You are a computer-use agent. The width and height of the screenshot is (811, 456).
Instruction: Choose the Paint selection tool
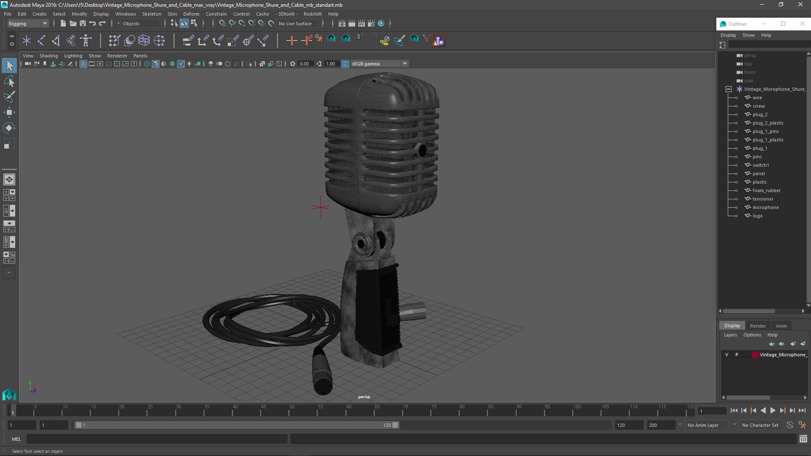9,97
